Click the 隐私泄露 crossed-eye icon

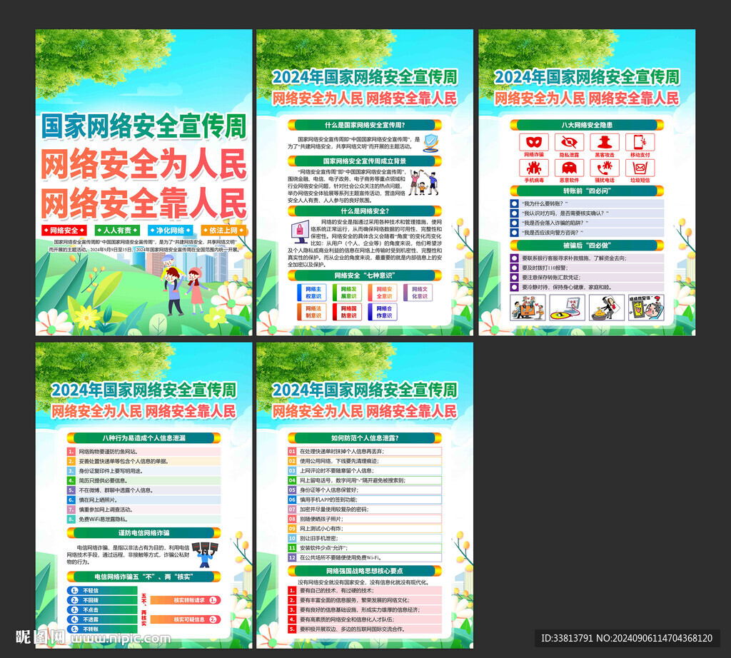tap(569, 142)
